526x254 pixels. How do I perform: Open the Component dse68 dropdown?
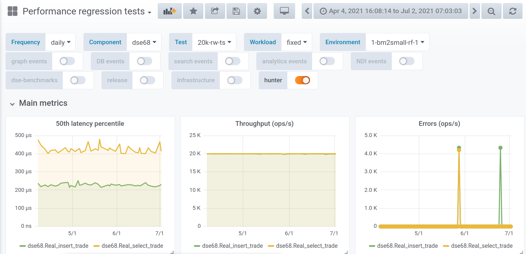pyautogui.click(x=144, y=42)
